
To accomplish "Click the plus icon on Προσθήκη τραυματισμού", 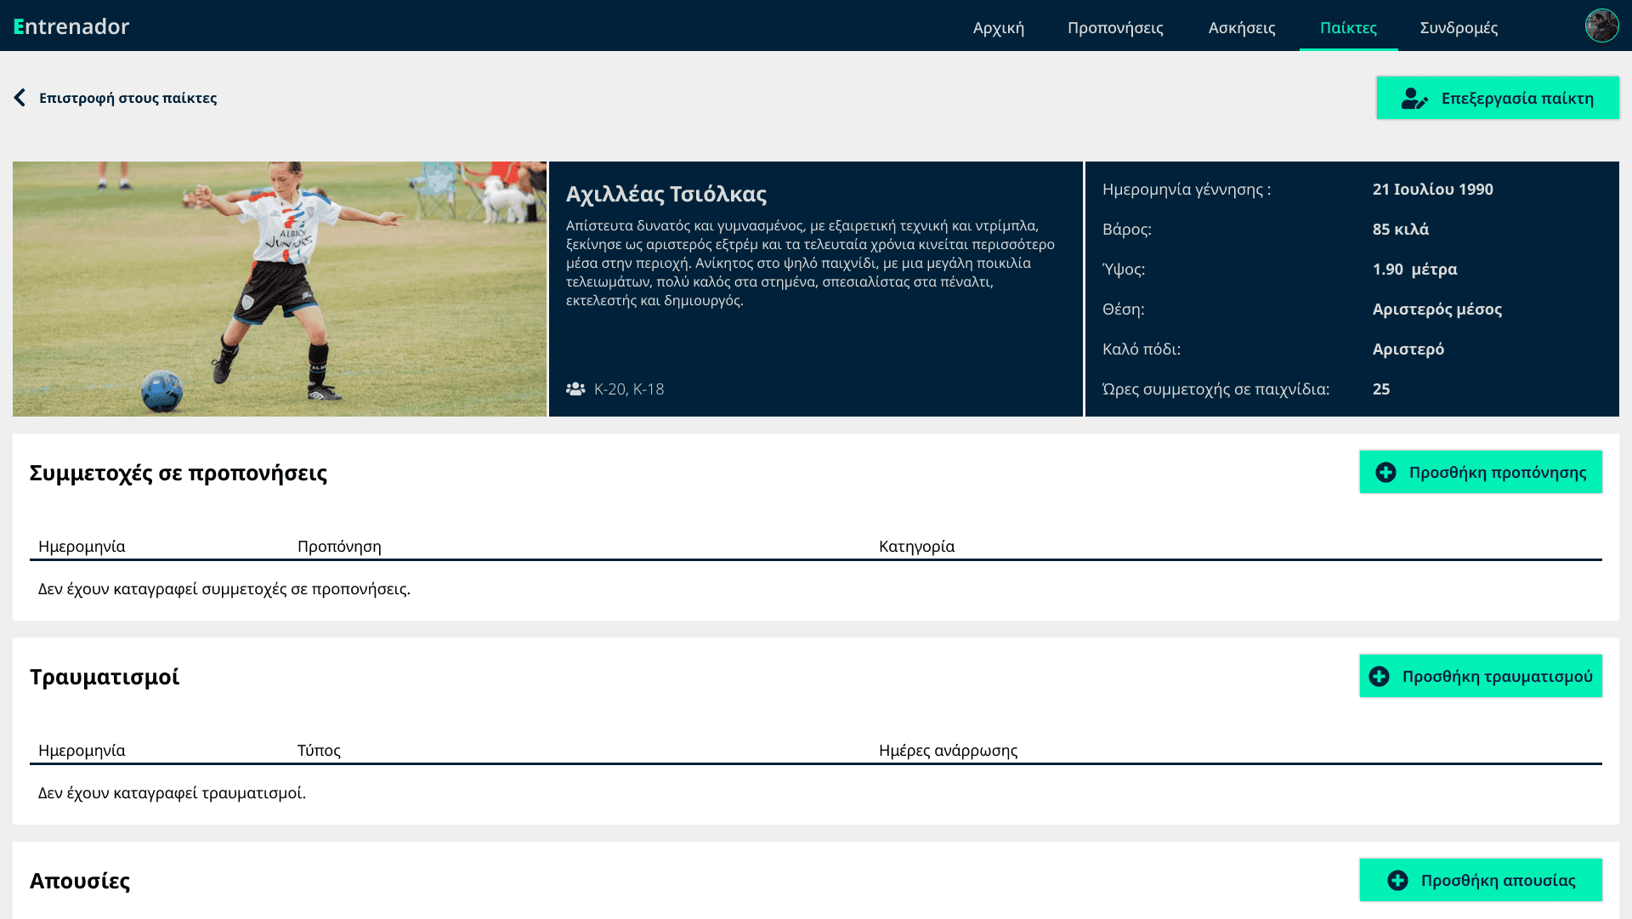I will (1379, 676).
